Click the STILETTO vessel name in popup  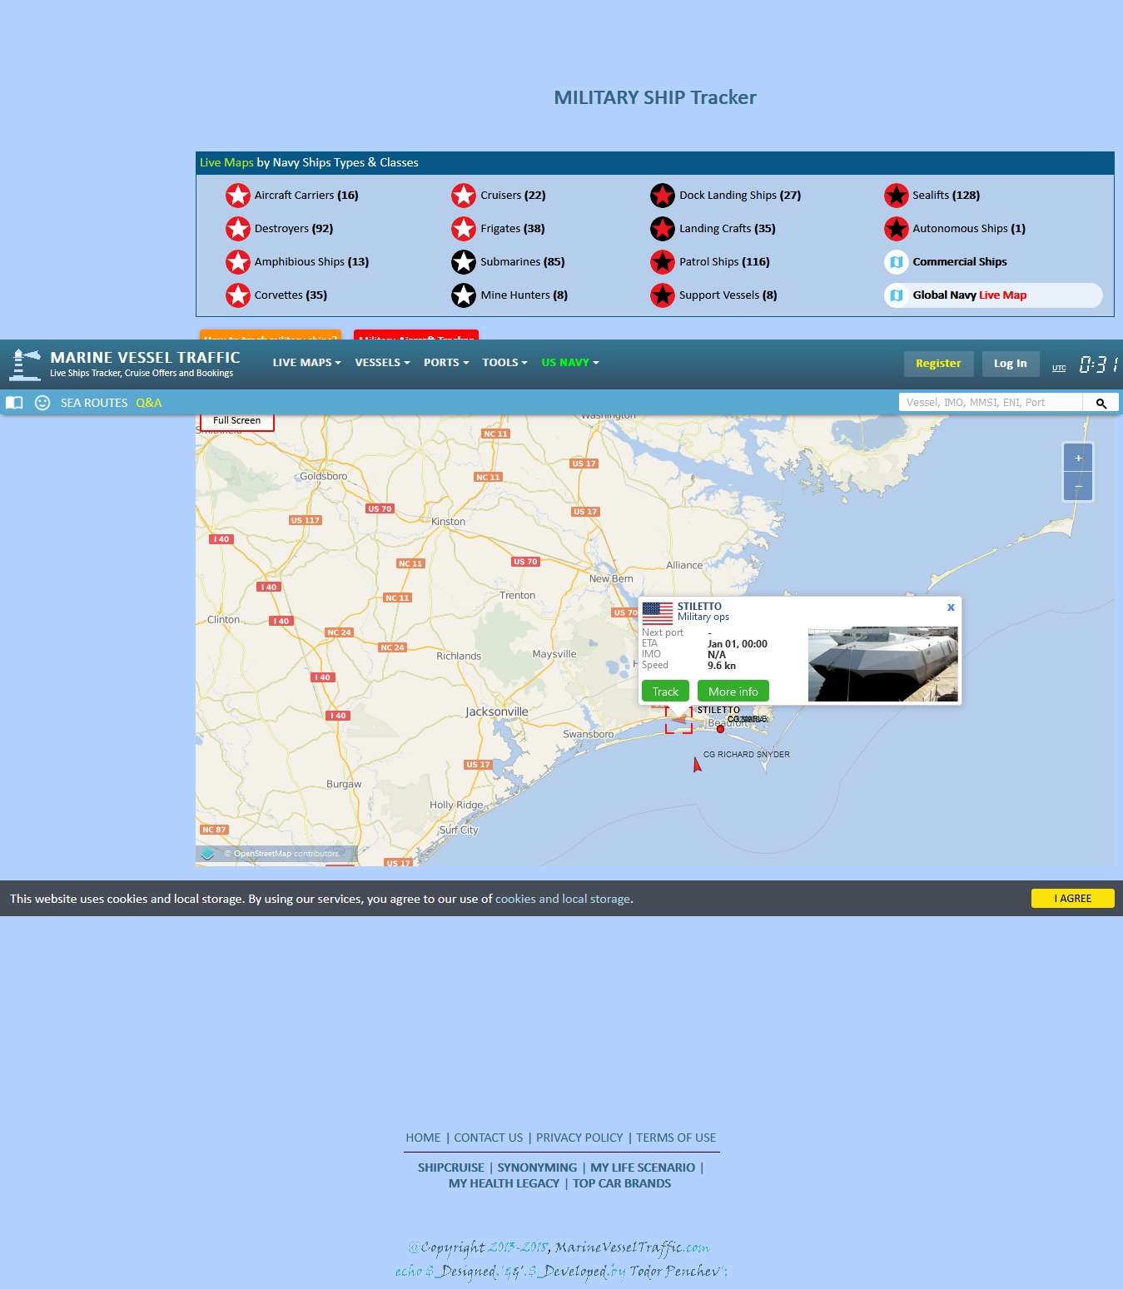coord(699,607)
